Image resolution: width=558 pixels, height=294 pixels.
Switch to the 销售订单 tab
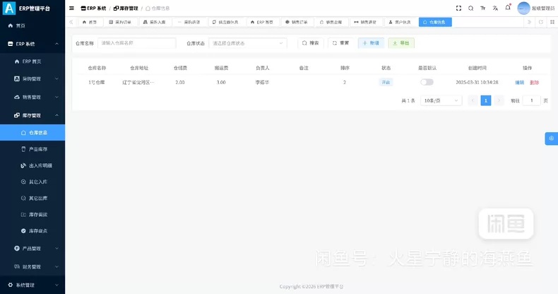(x=297, y=22)
